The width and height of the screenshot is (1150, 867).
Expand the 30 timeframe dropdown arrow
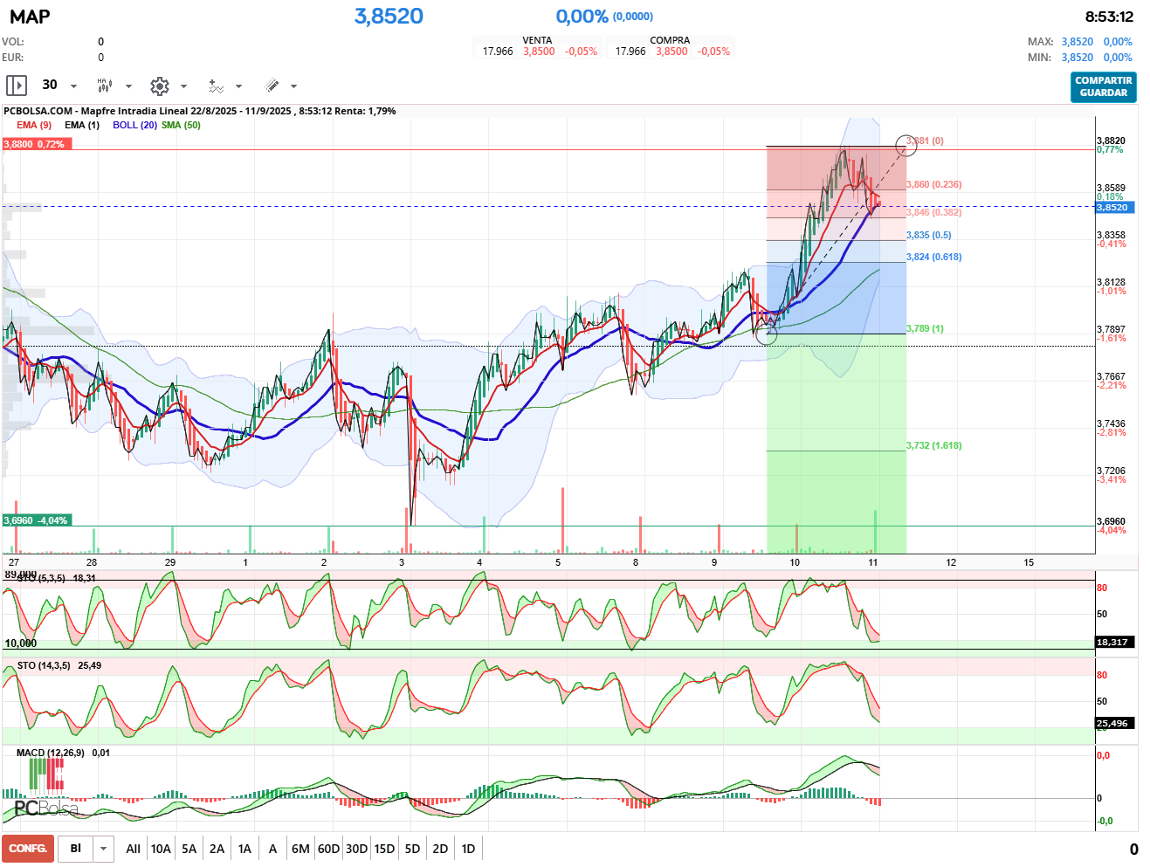click(x=73, y=86)
